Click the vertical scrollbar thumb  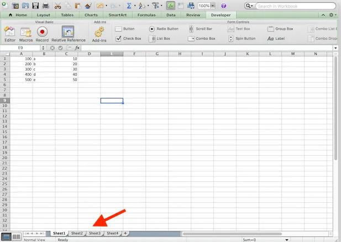point(335,109)
